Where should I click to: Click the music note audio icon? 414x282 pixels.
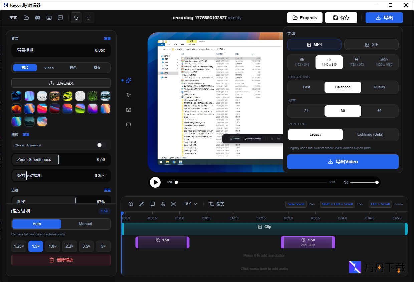point(163,204)
